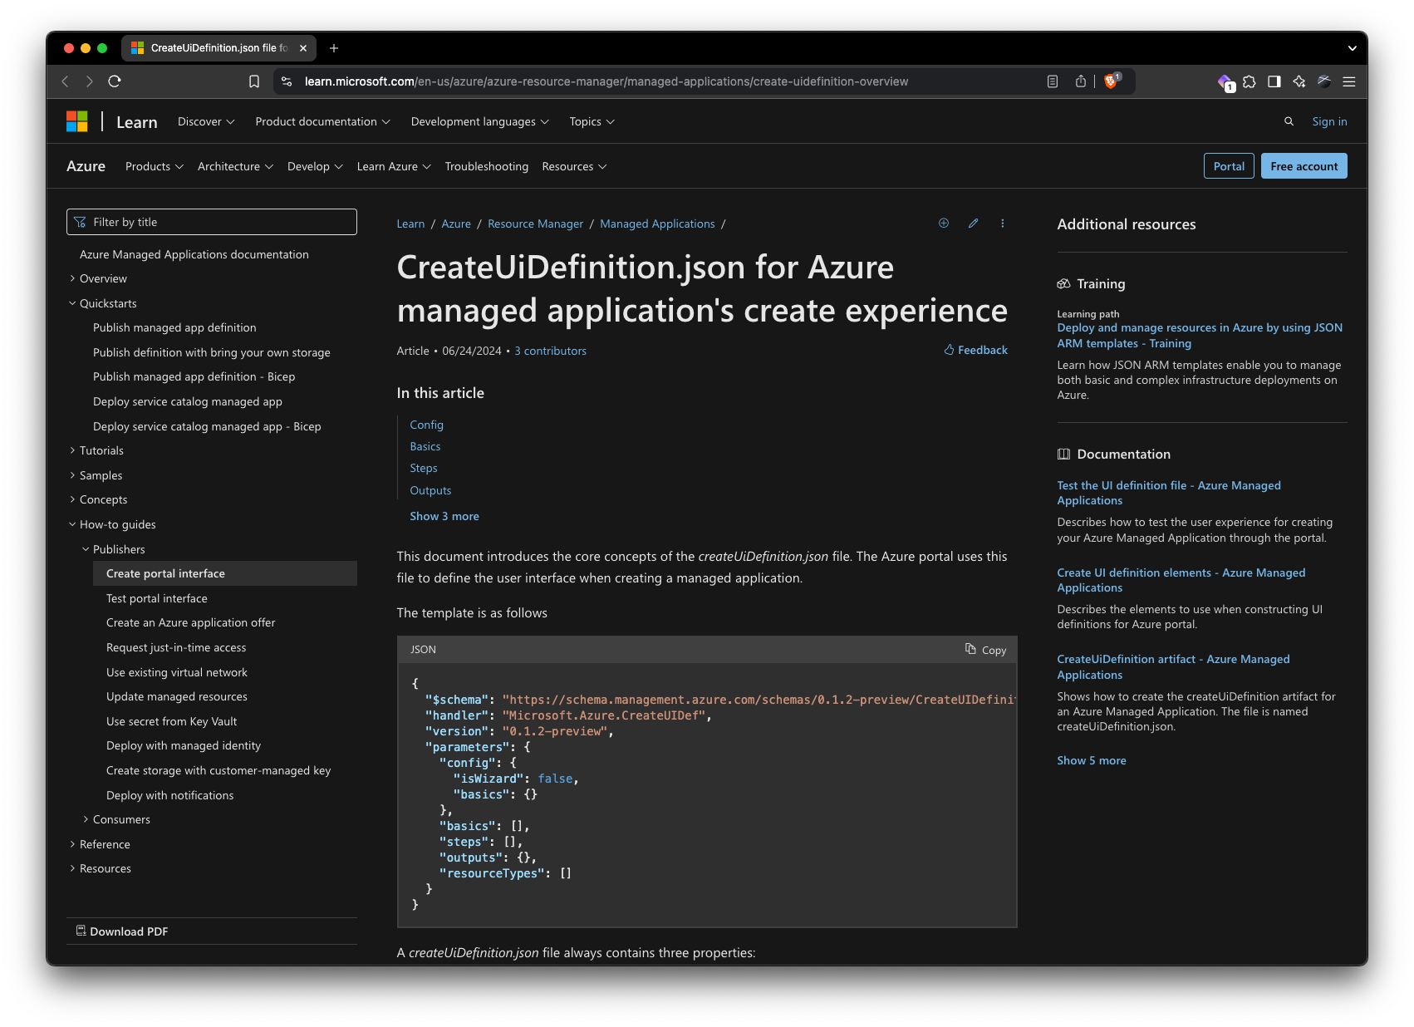Click Download PDF
This screenshot has height=1027, width=1414.
pyautogui.click(x=122, y=931)
